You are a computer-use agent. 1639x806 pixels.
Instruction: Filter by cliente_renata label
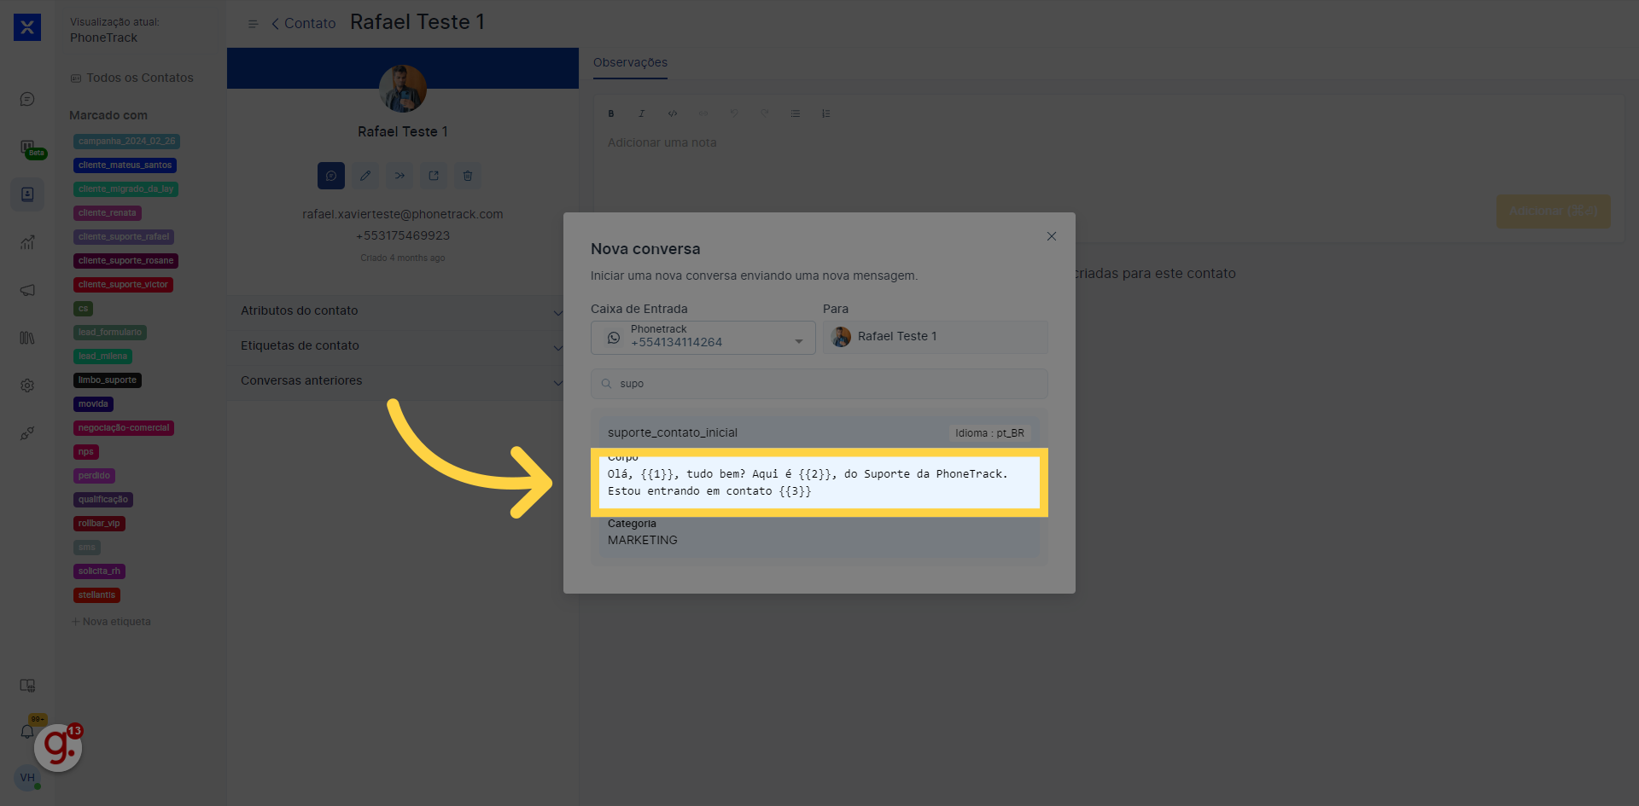pos(107,213)
